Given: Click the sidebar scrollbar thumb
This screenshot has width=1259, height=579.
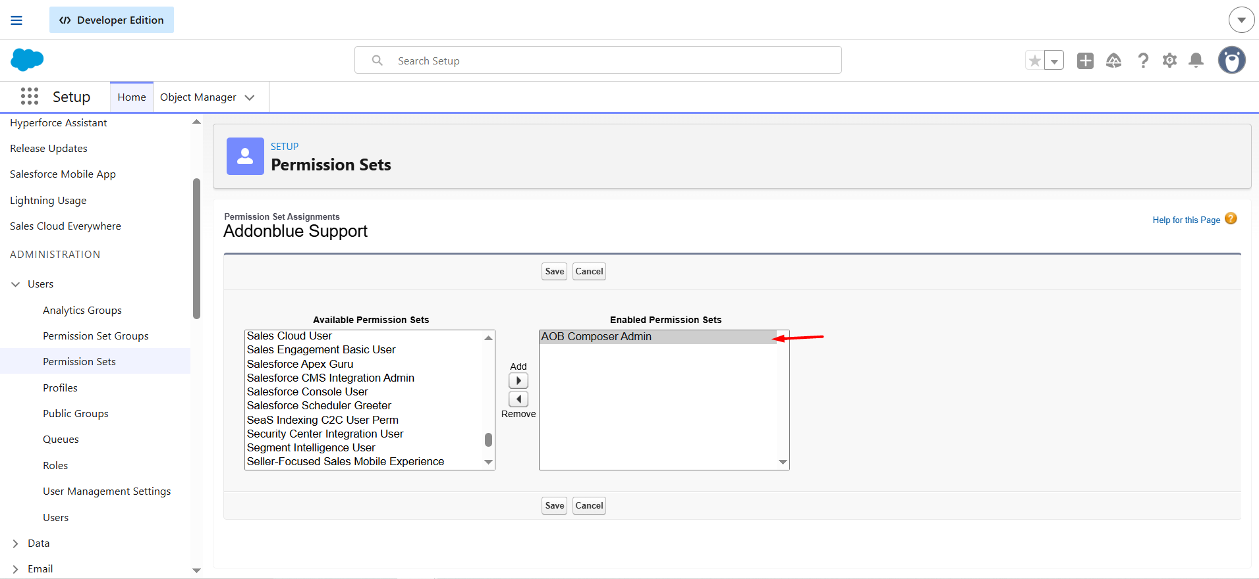Looking at the screenshot, I should pyautogui.click(x=196, y=249).
